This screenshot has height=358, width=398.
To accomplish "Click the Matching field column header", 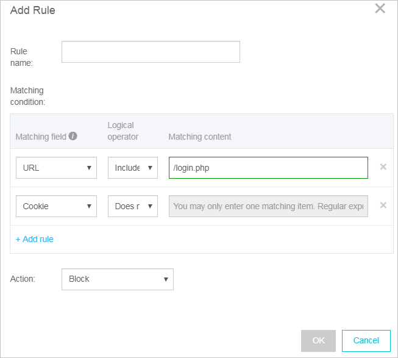I will point(41,137).
